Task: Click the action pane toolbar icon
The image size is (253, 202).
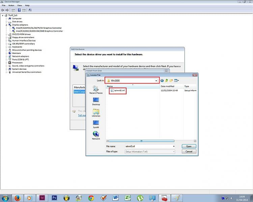Action: click(24, 10)
